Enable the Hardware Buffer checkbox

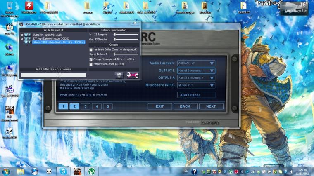click(91, 49)
